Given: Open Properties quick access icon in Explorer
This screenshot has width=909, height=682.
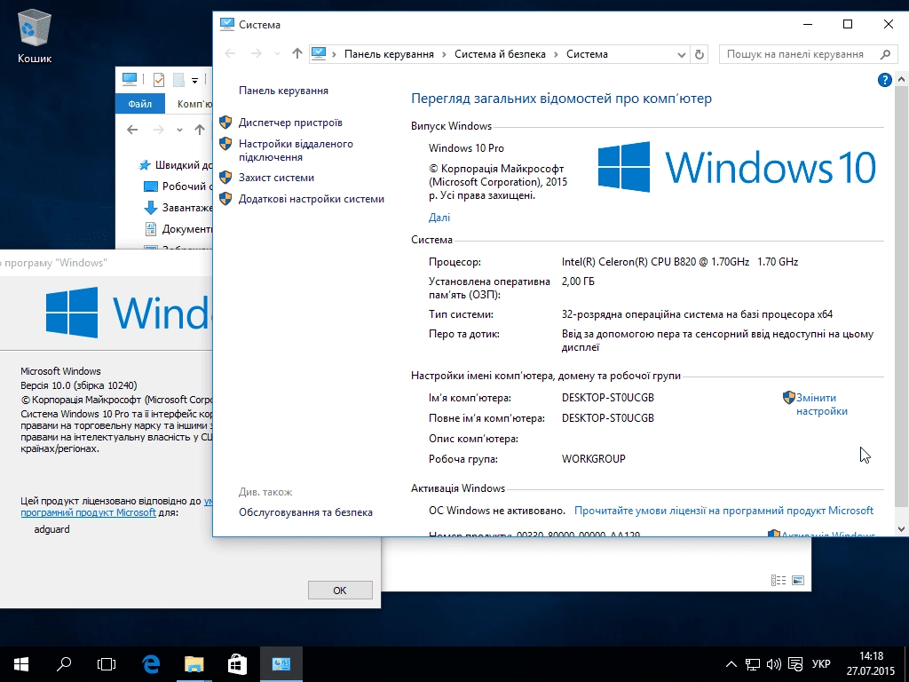Looking at the screenshot, I should 158,79.
